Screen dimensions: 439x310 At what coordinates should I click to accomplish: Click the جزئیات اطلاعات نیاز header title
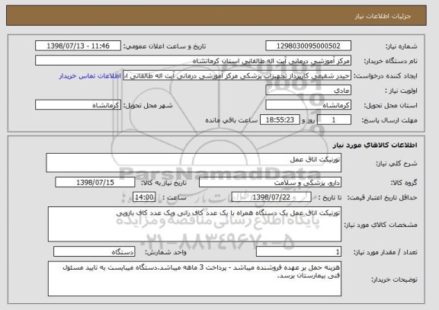tap(383, 16)
